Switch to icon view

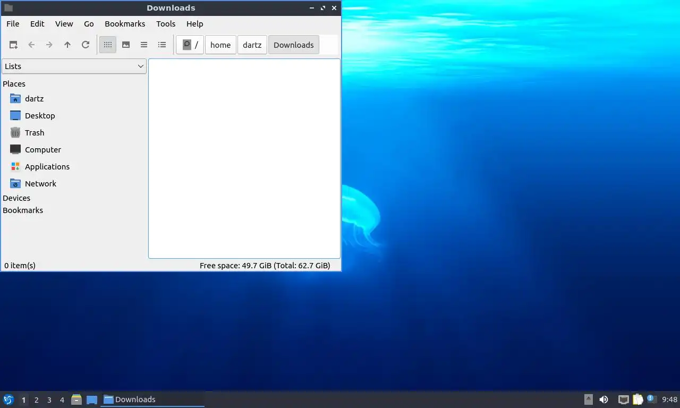tap(108, 45)
